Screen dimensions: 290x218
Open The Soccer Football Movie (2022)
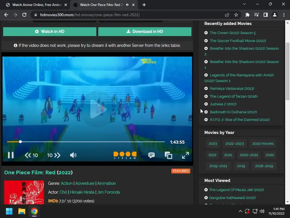[238, 41]
